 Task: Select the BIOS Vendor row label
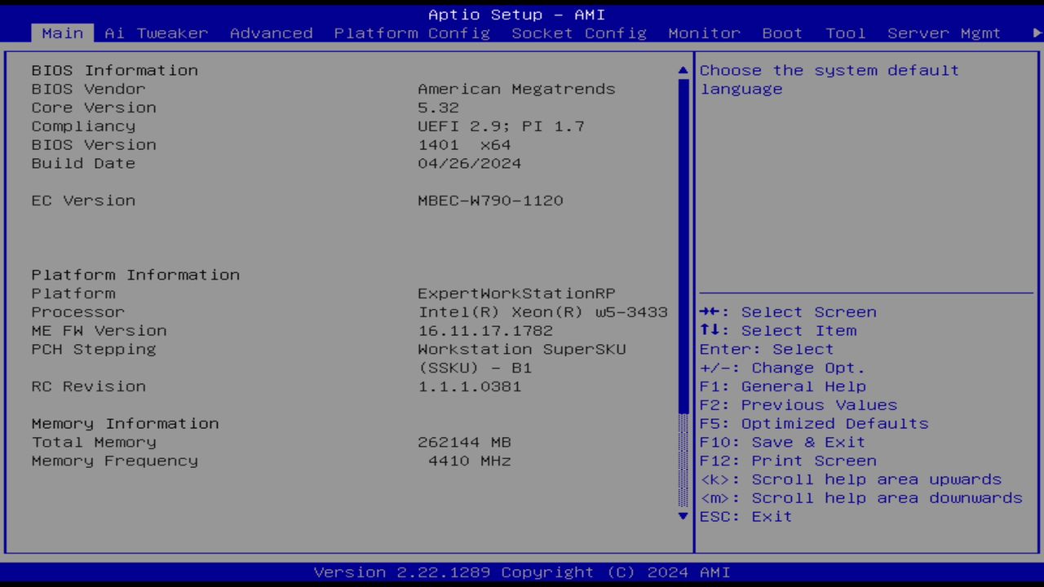pos(89,89)
